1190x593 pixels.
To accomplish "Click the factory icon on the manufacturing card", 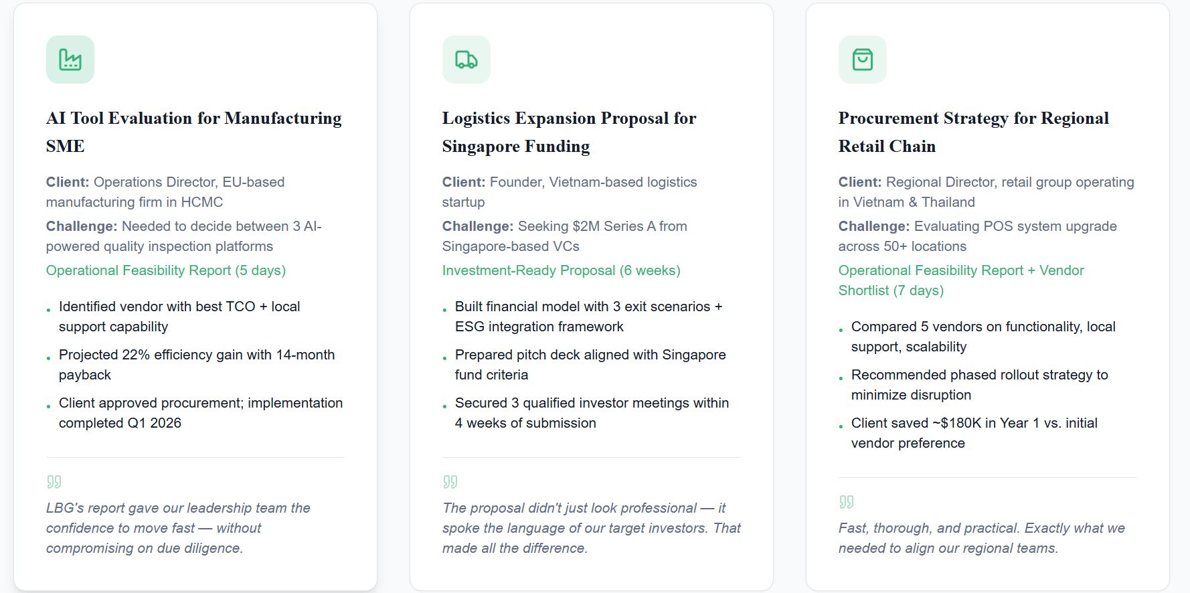I will (70, 60).
